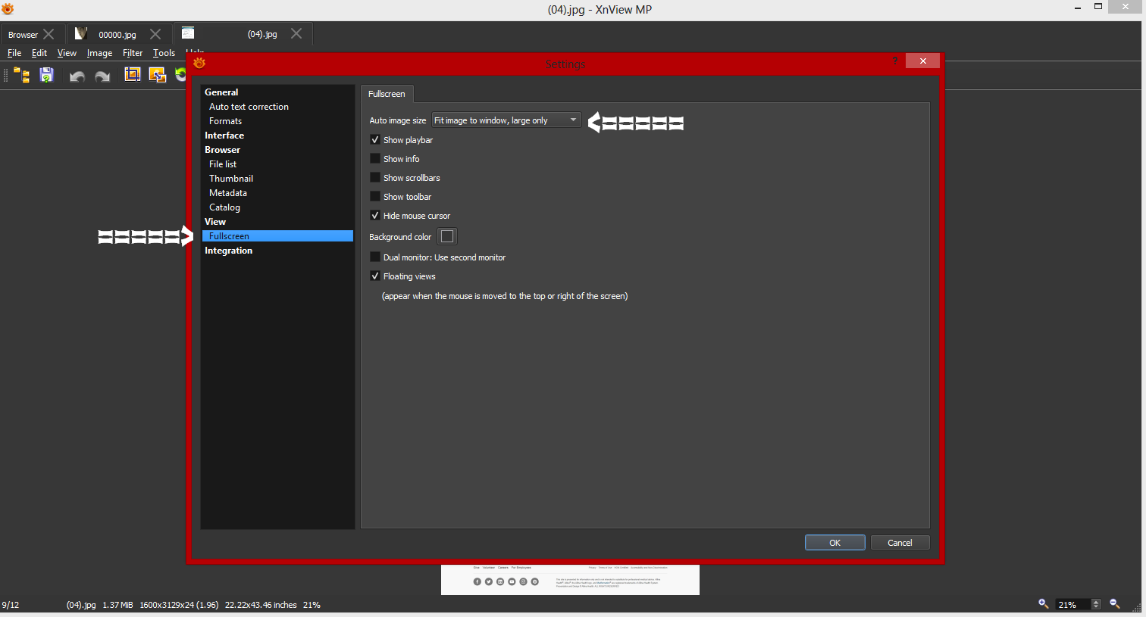This screenshot has width=1146, height=617.
Task: Enable the Show scrollbars checkbox
Action: [x=375, y=178]
